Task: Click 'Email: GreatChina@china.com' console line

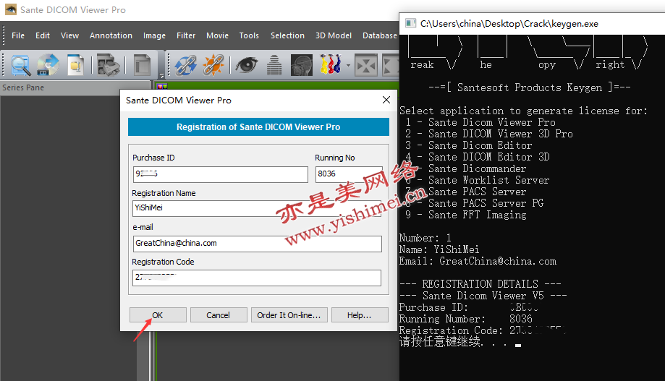Action: [478, 261]
